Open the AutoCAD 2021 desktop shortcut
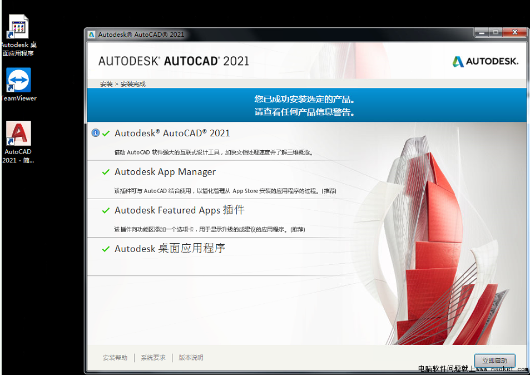The height and width of the screenshot is (375, 530). point(18,142)
